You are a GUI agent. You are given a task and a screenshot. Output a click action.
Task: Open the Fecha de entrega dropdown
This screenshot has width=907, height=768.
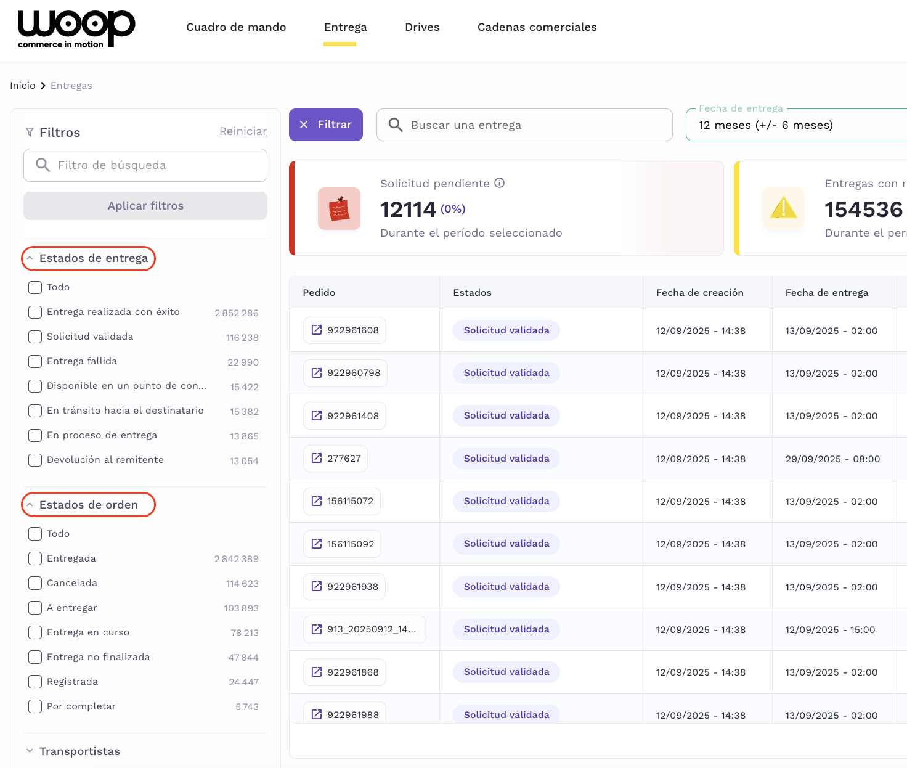[795, 125]
